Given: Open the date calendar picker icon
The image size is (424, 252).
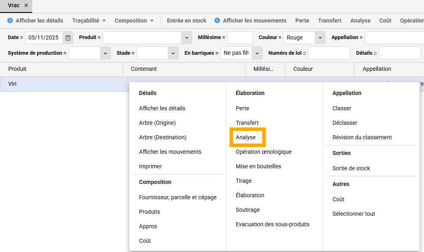Looking at the screenshot, I should coord(68,37).
